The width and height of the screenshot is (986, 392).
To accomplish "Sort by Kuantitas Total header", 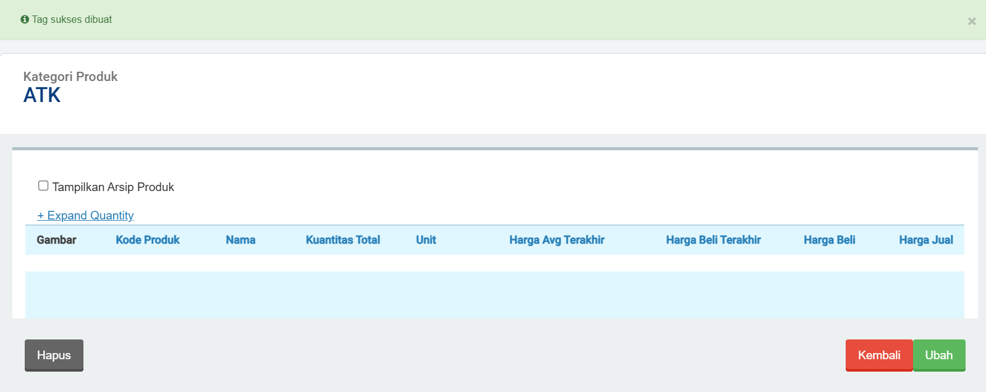I will click(x=343, y=240).
